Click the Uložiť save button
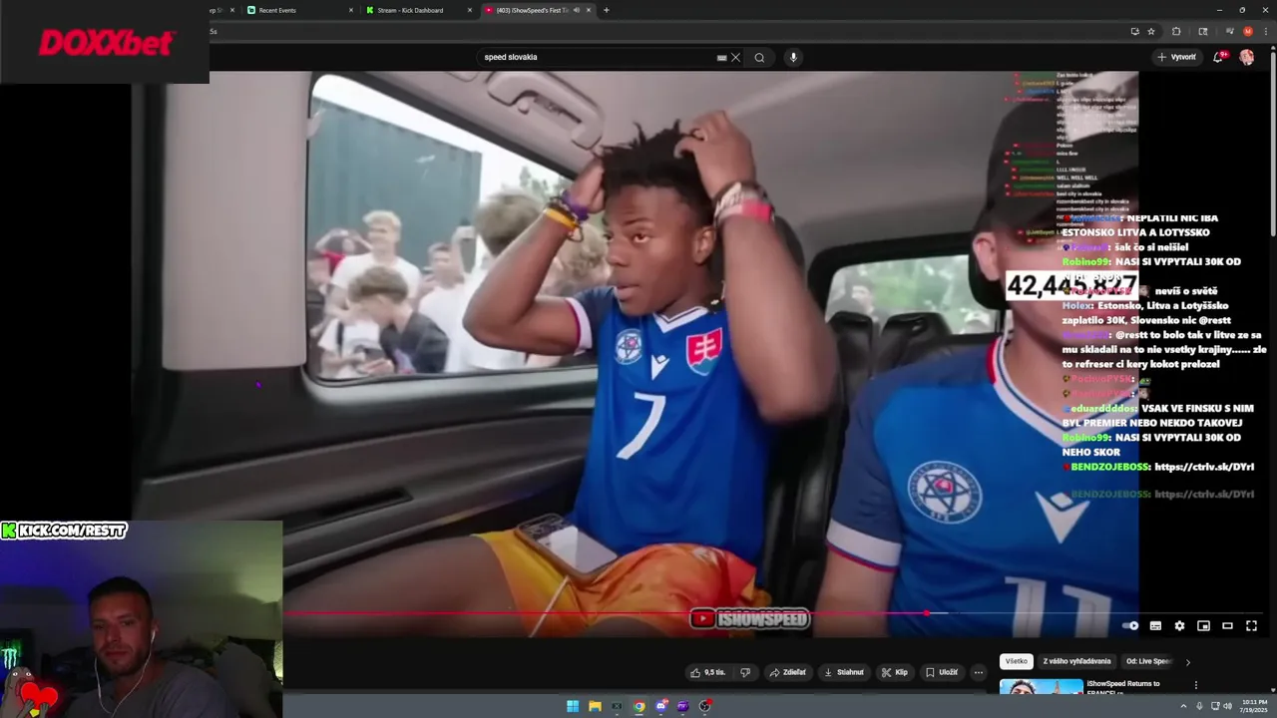Screen dimensions: 1277x718 click(x=942, y=672)
